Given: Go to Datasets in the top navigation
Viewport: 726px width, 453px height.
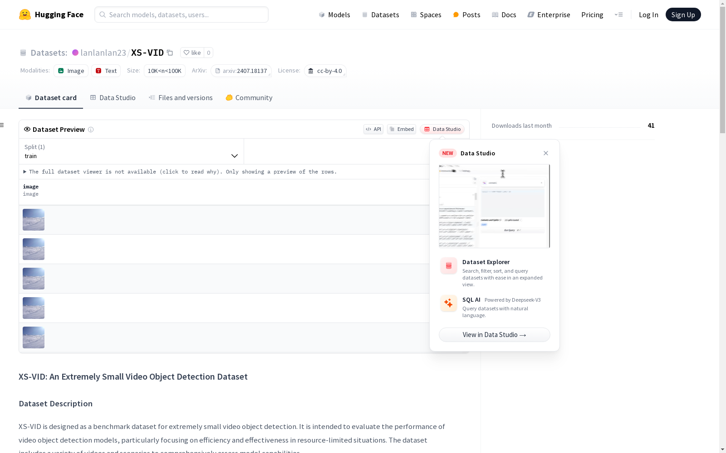Looking at the screenshot, I should [x=380, y=14].
